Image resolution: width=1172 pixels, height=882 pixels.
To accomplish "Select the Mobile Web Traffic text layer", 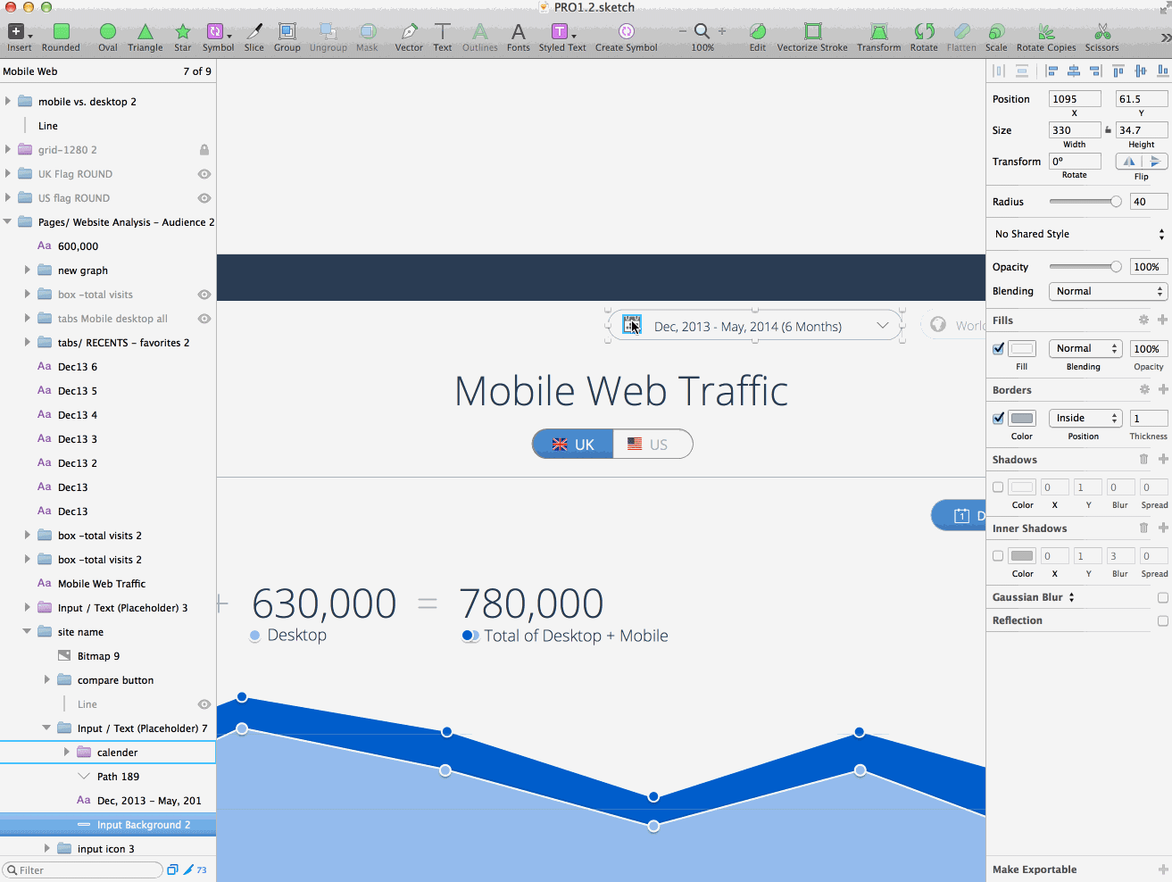I will tap(101, 584).
